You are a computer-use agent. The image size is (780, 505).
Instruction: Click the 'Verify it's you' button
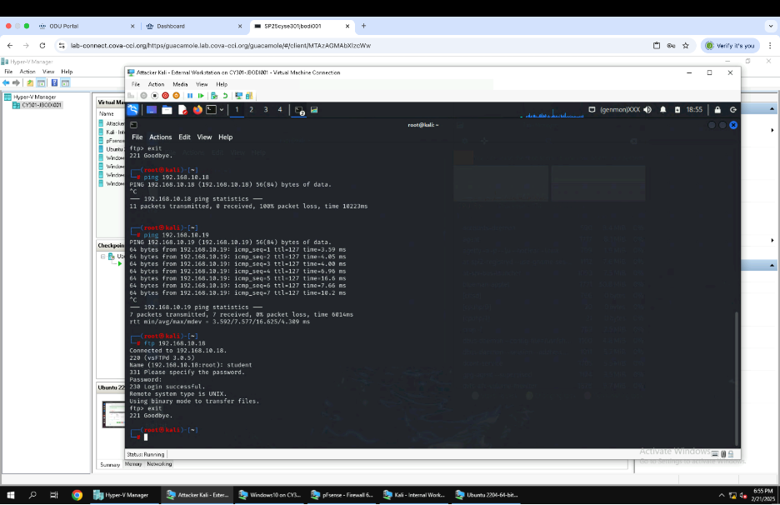coord(730,45)
